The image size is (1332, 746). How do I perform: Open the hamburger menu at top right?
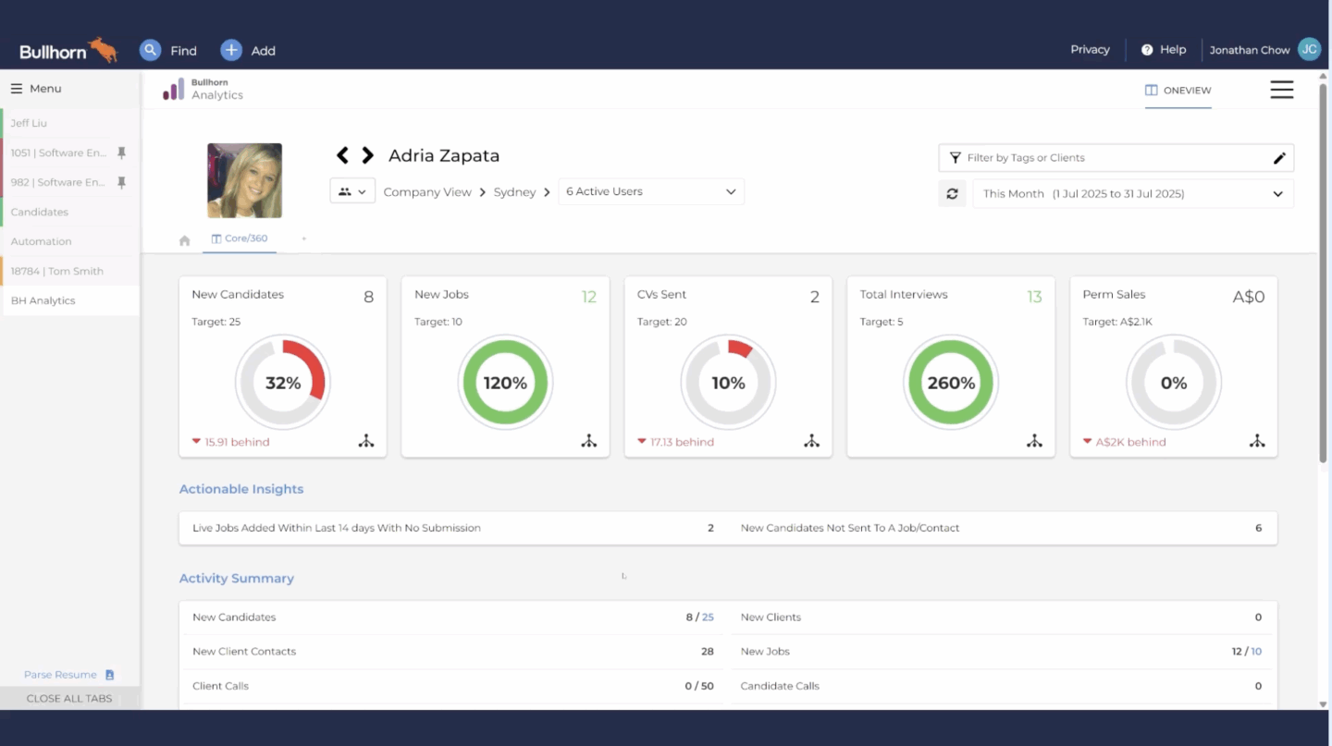tap(1281, 90)
